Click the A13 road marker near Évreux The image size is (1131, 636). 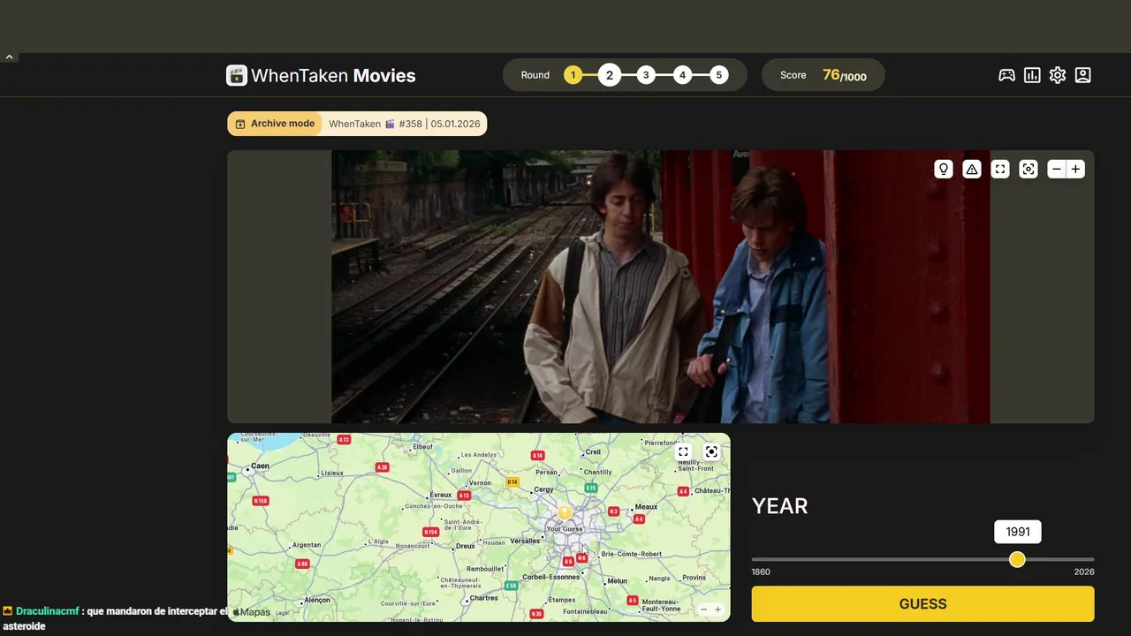(464, 496)
